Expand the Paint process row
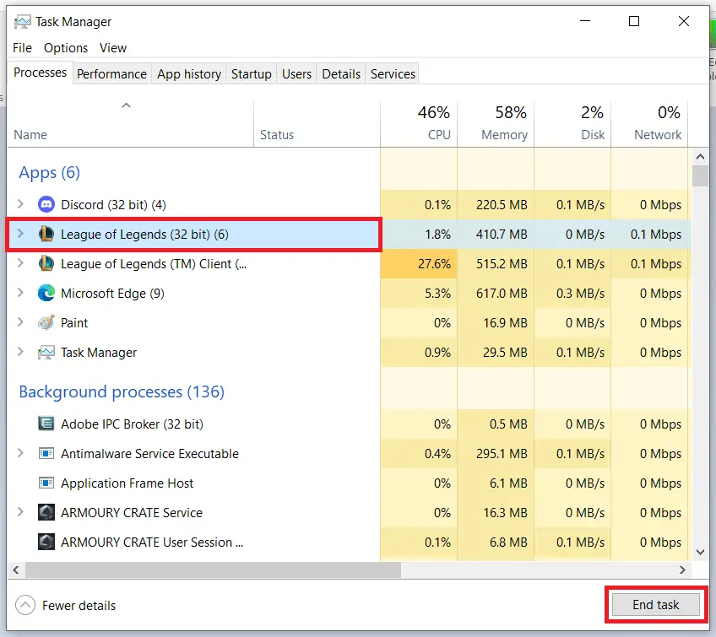Screen dimensions: 716x637 20,322
